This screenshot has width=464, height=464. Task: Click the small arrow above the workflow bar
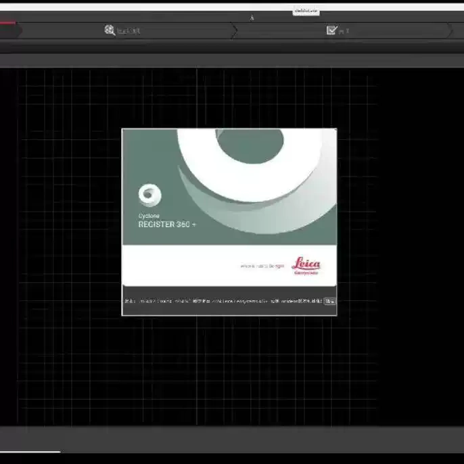[x=252, y=18]
